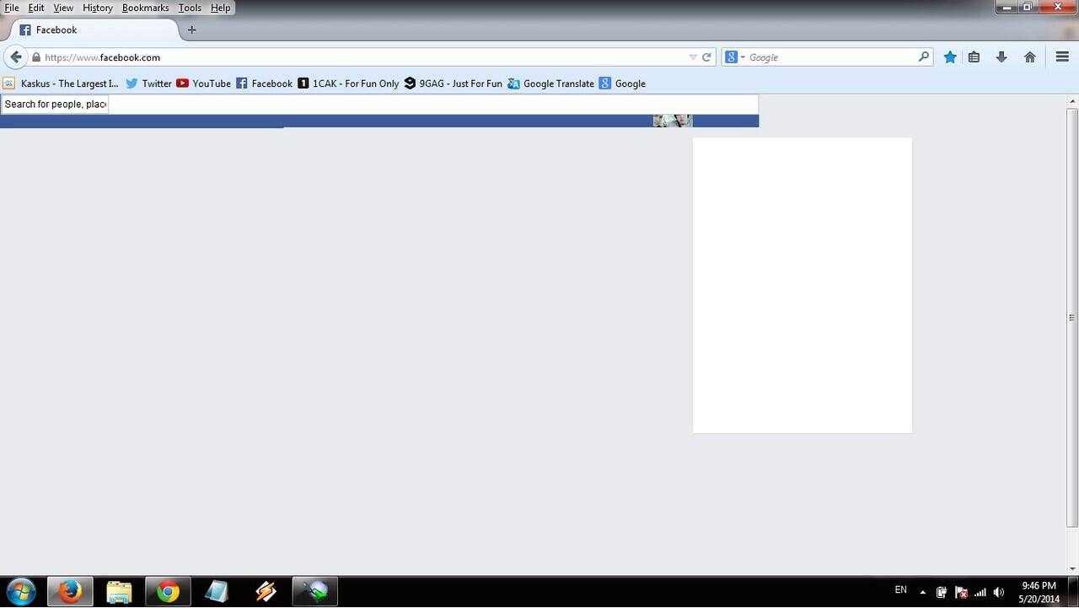The image size is (1079, 608).
Task: Open Twitter bookmark
Action: (148, 83)
